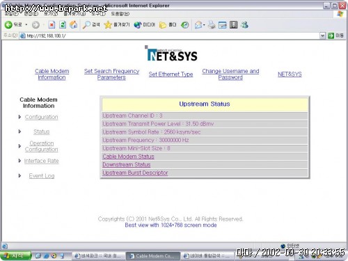The image size is (348, 261).
Task: Open the Downstream Status link
Action: pyautogui.click(x=127, y=165)
